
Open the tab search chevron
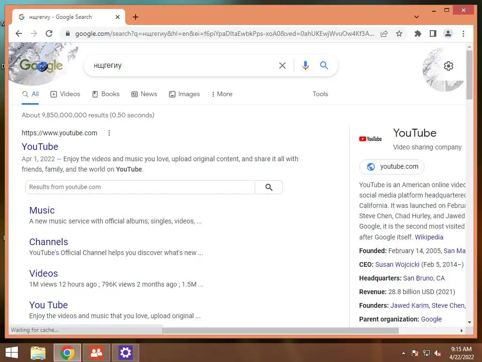click(417, 17)
